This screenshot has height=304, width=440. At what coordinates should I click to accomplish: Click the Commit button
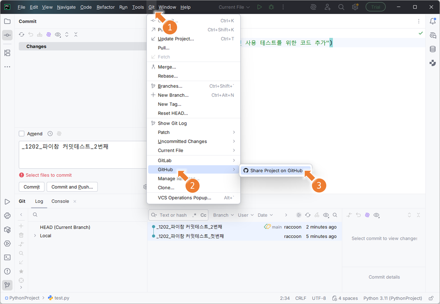(32, 187)
